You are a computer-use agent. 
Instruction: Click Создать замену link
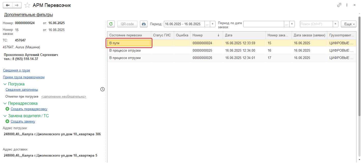tap(23, 122)
